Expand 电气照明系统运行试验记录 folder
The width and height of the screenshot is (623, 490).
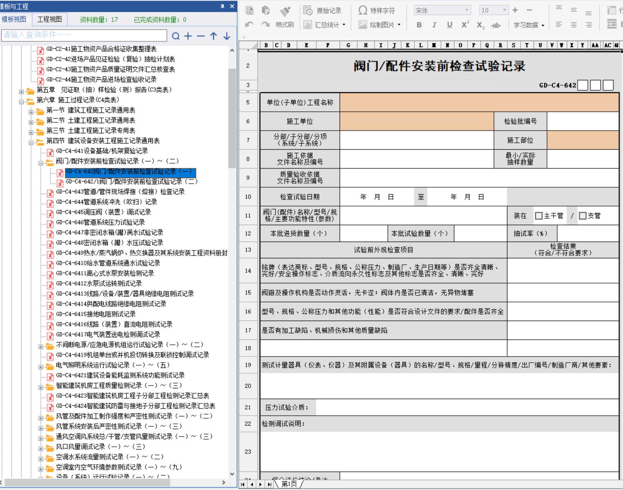41,367
